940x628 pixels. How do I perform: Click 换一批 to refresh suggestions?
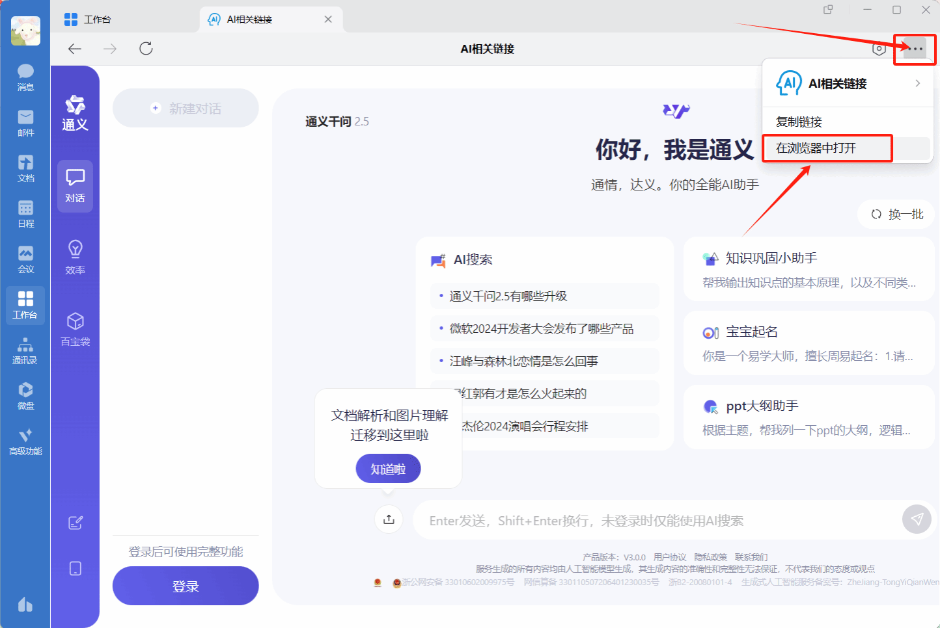pyautogui.click(x=897, y=214)
